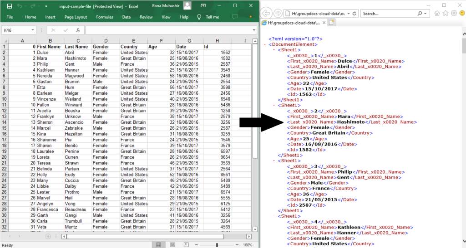The width and height of the screenshot is (466, 248).
Task: Expand the formula bar chevron
Action: click(x=254, y=30)
